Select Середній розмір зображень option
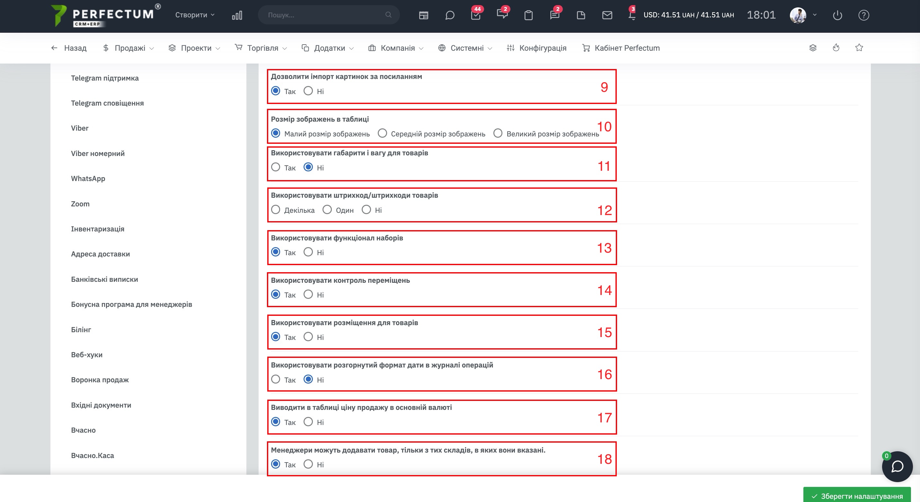 (x=382, y=134)
